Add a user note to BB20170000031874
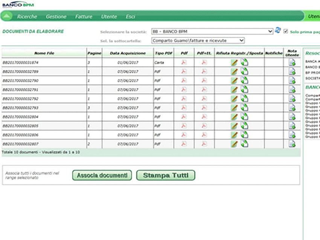Screen dimensions: 320x240 click(292, 62)
